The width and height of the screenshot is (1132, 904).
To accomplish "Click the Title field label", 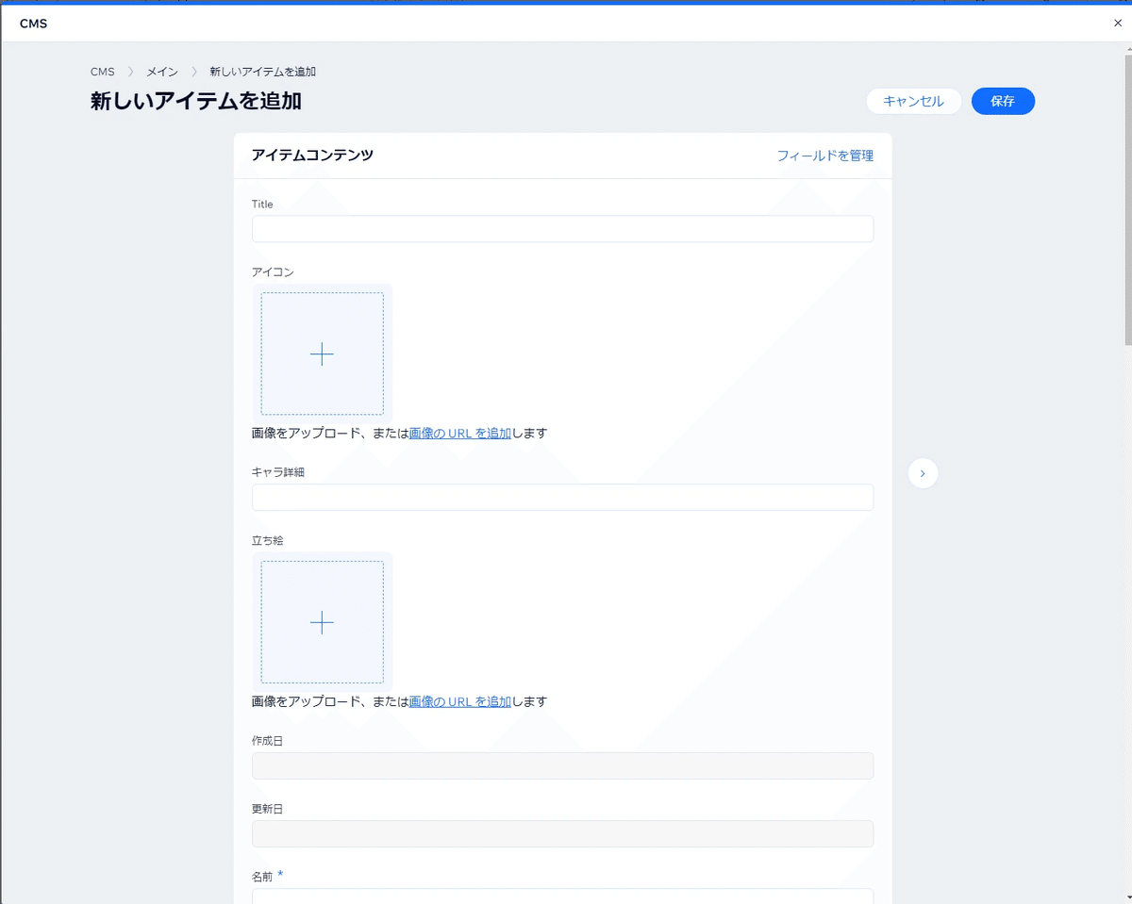I will pos(262,204).
